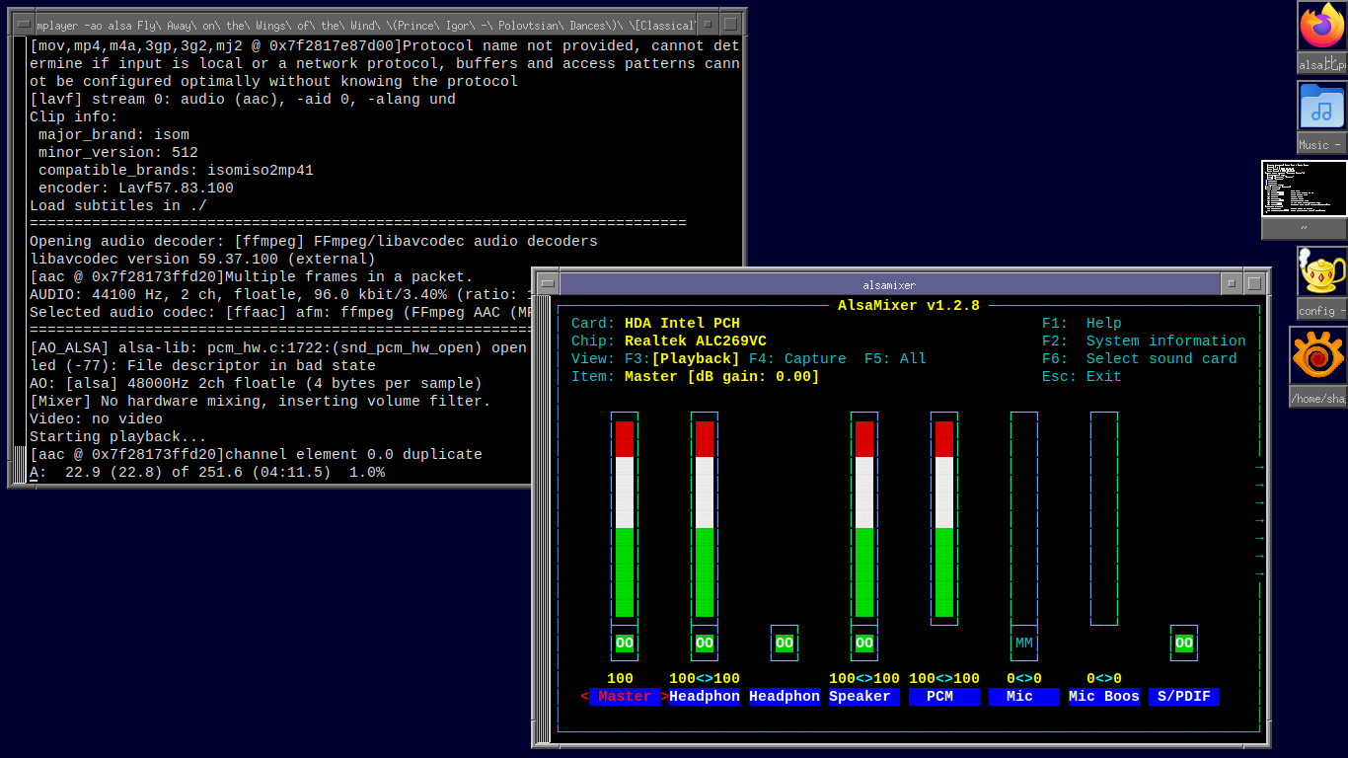Image resolution: width=1348 pixels, height=758 pixels.
Task: Click the 'alsa' label under Firefox icon
Action: tap(1322, 64)
